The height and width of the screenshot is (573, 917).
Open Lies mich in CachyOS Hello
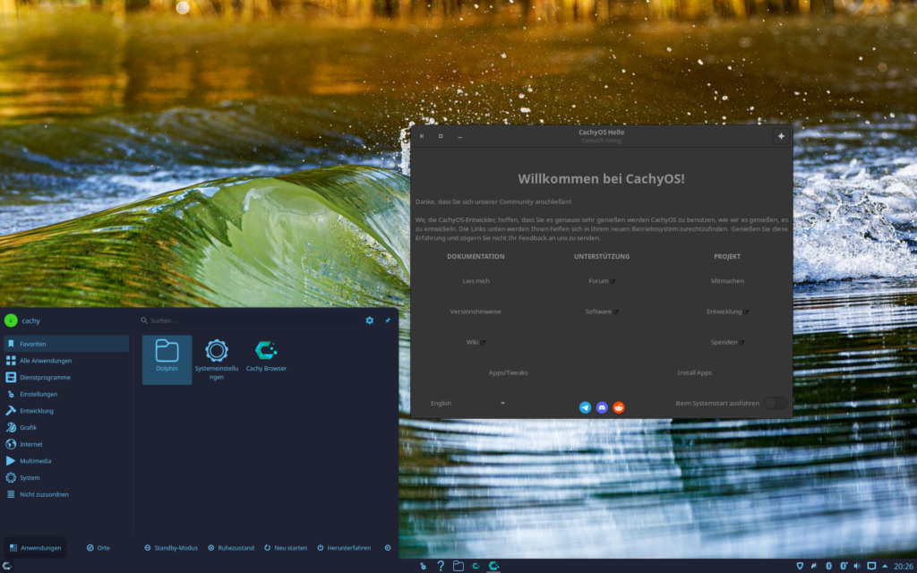click(476, 280)
